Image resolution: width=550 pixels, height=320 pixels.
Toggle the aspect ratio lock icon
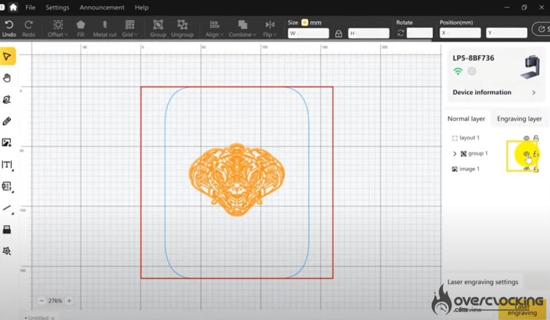tap(338, 33)
